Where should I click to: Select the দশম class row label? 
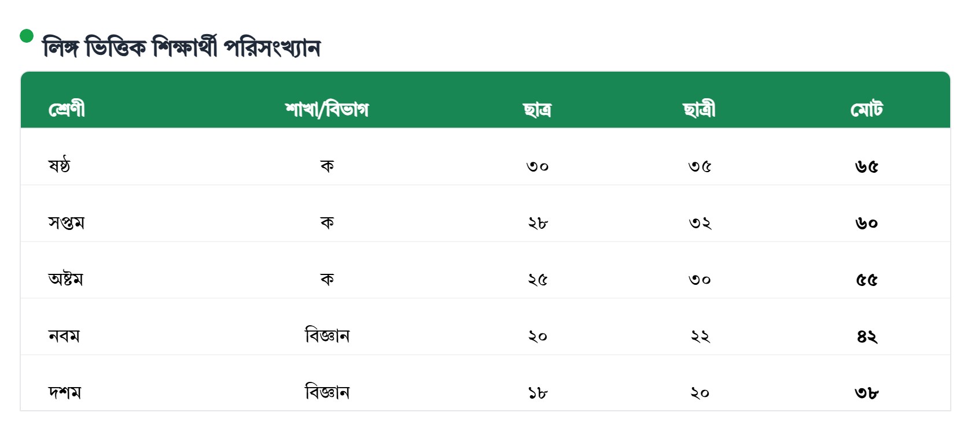tap(65, 392)
